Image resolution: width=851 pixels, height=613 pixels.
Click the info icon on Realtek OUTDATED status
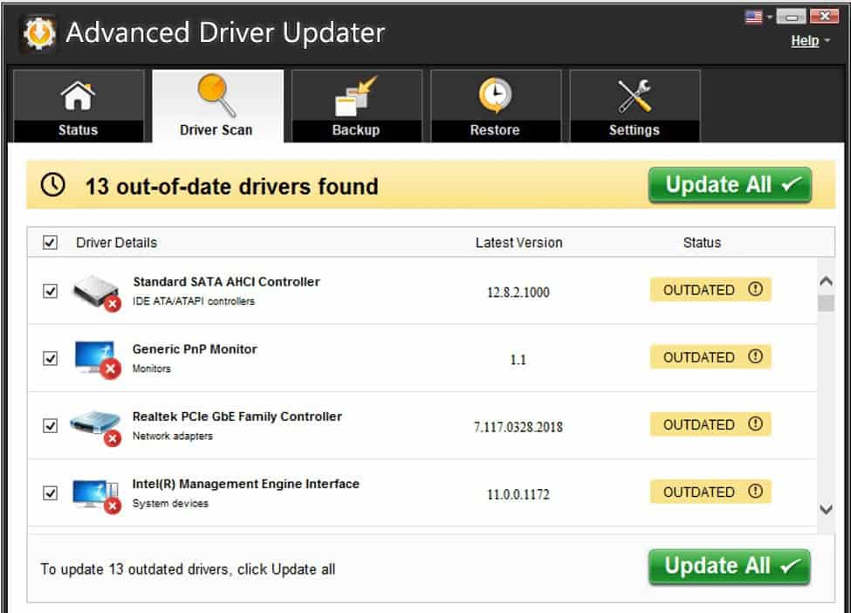756,424
